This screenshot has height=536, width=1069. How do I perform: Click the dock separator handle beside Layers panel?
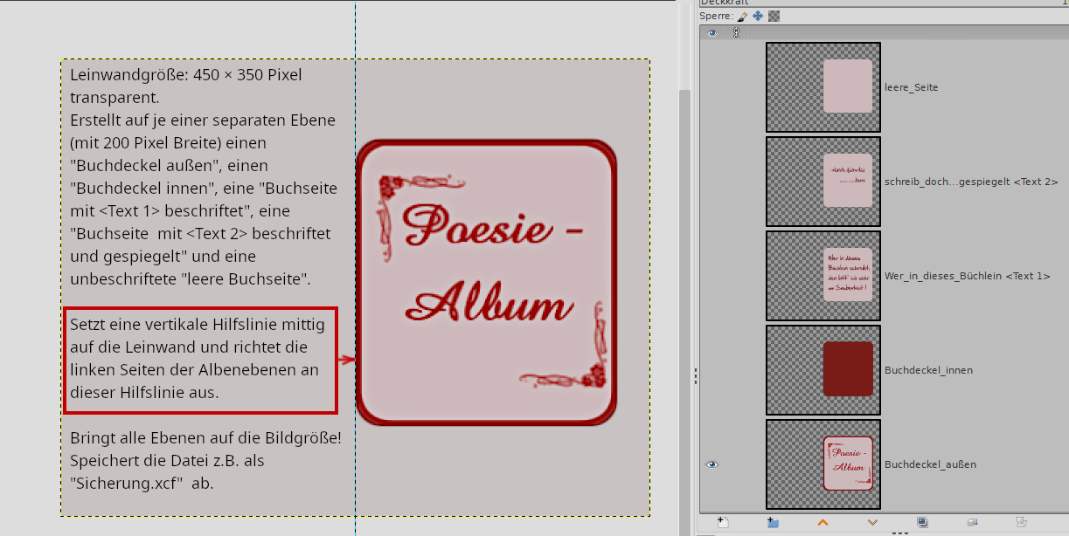[696, 375]
